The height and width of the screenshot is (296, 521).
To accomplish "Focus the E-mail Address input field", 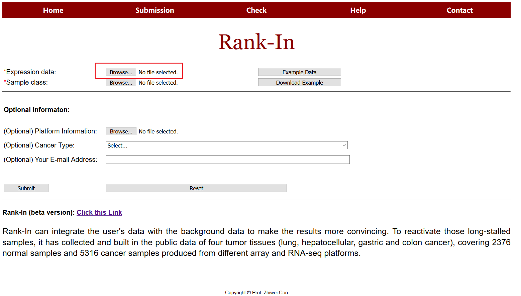I will [x=227, y=160].
